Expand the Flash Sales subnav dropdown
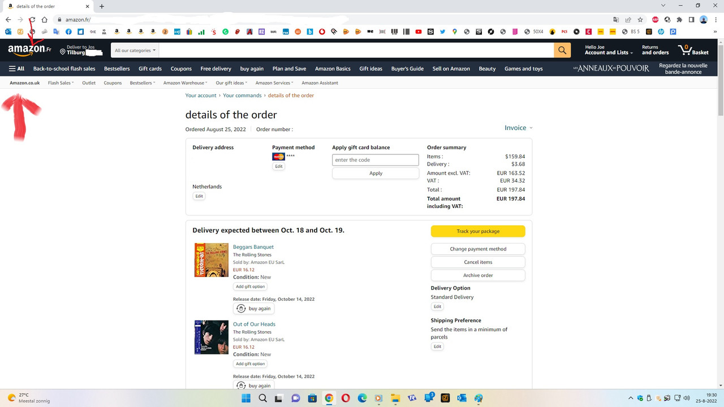This screenshot has height=407, width=724. click(x=61, y=83)
